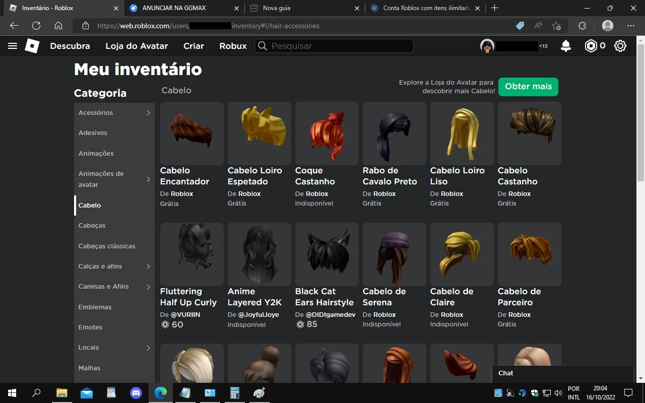Click the Roblox logo home icon
This screenshot has width=645, height=403.
(x=32, y=46)
